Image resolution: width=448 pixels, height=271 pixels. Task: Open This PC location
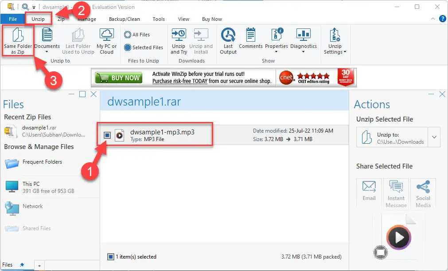pyautogui.click(x=40, y=187)
